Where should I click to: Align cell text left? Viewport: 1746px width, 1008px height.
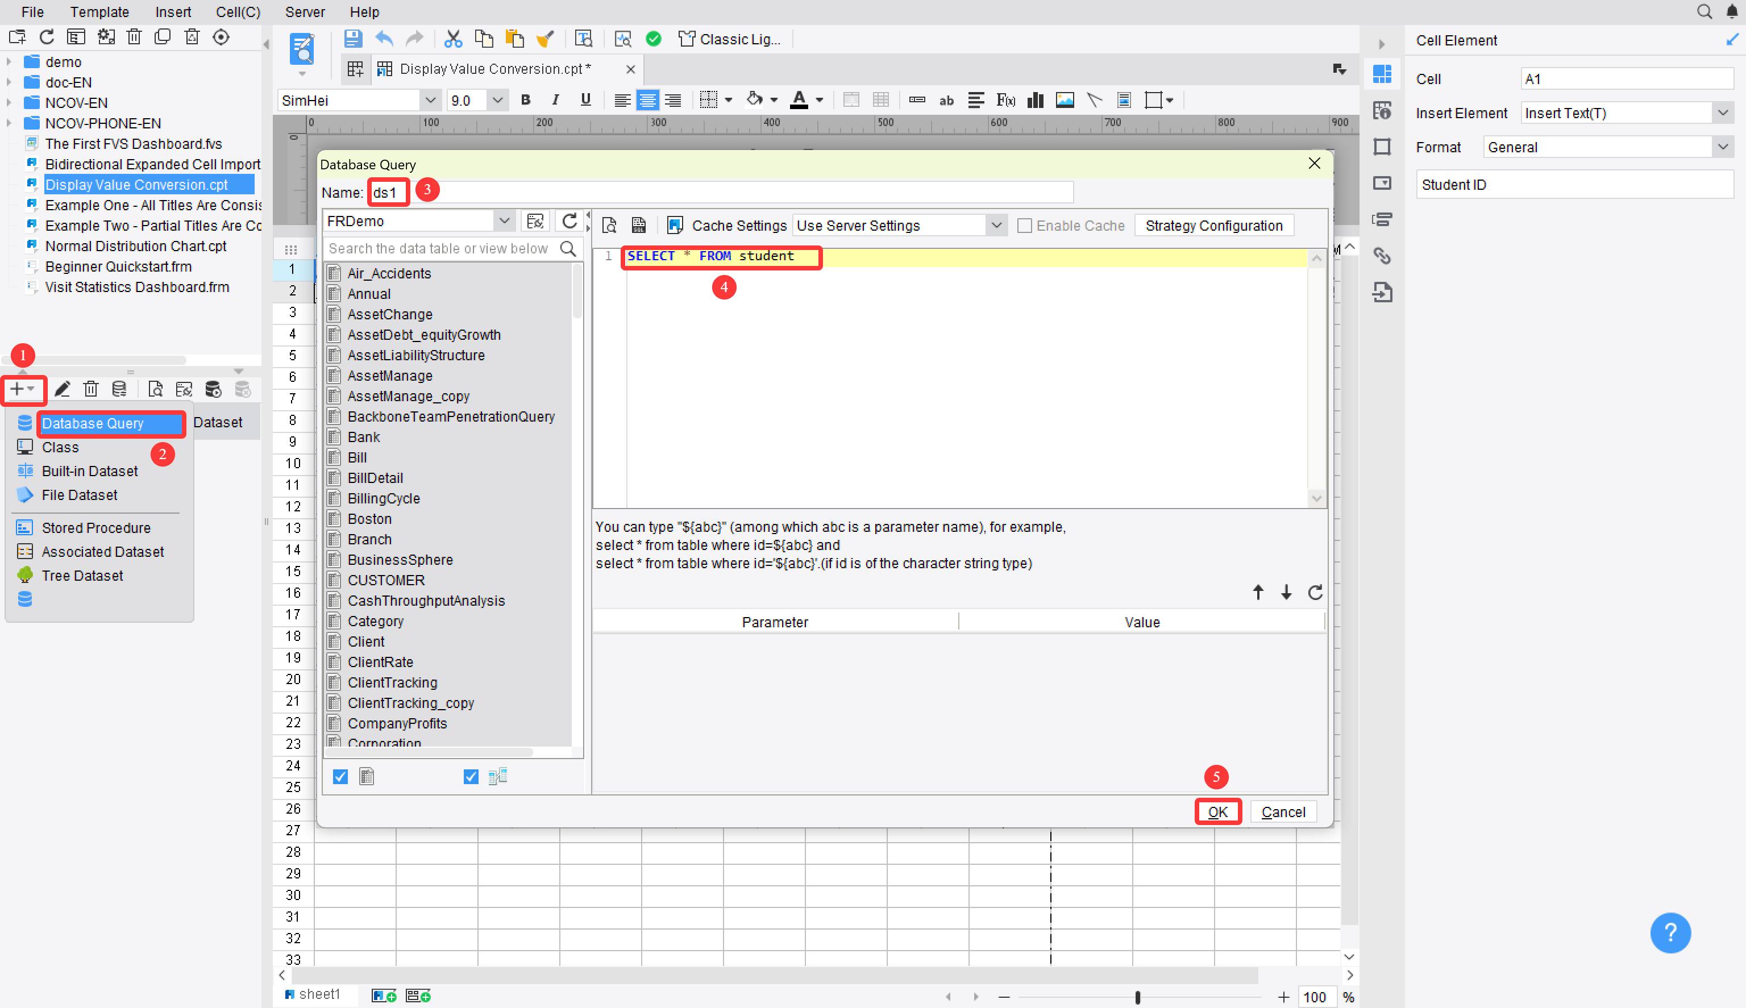point(622,101)
